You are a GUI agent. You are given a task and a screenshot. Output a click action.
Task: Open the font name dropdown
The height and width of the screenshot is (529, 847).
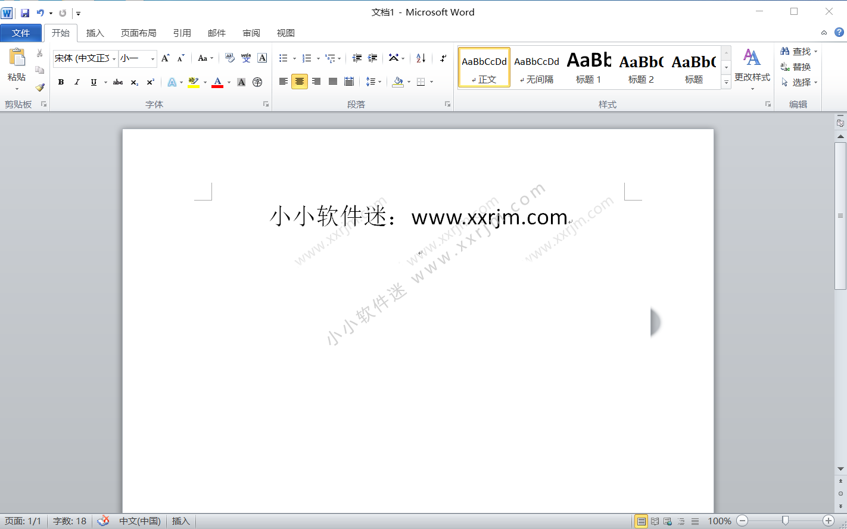click(x=114, y=58)
